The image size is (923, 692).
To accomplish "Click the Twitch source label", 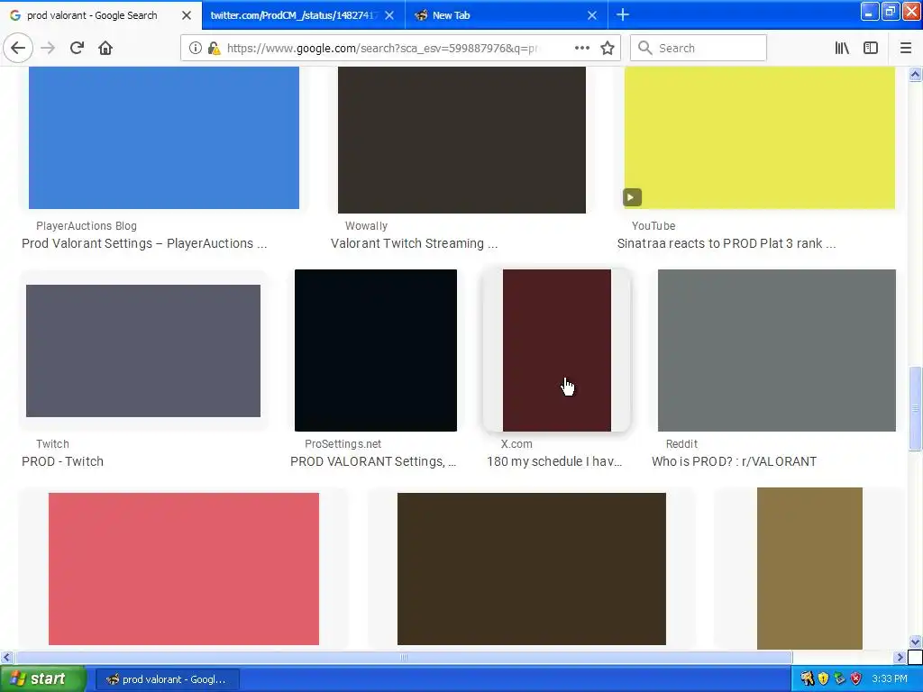I will coord(52,444).
